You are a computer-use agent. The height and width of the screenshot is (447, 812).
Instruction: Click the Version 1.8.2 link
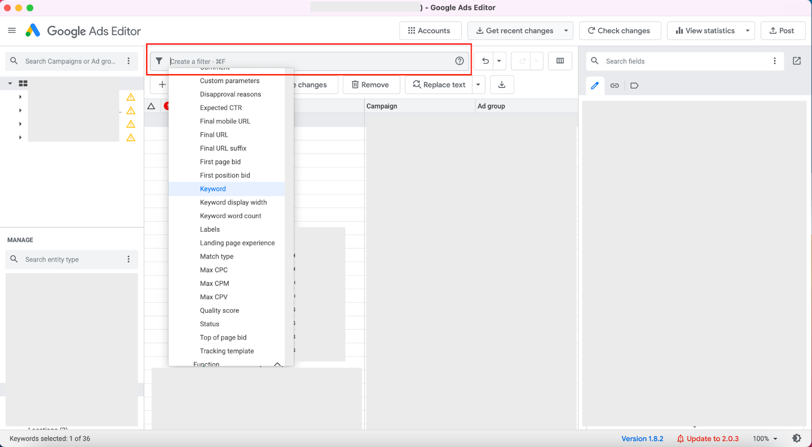pyautogui.click(x=642, y=438)
